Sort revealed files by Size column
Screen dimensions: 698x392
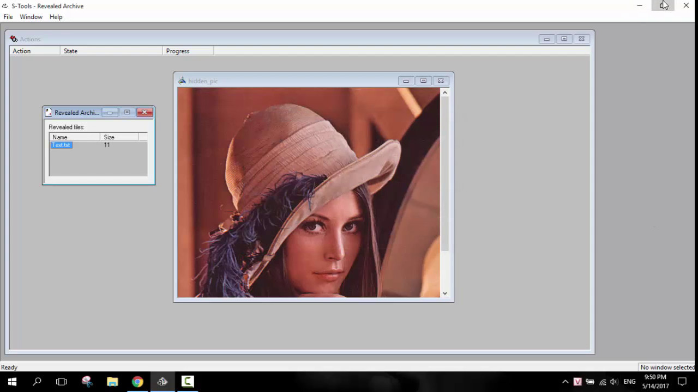pyautogui.click(x=119, y=137)
